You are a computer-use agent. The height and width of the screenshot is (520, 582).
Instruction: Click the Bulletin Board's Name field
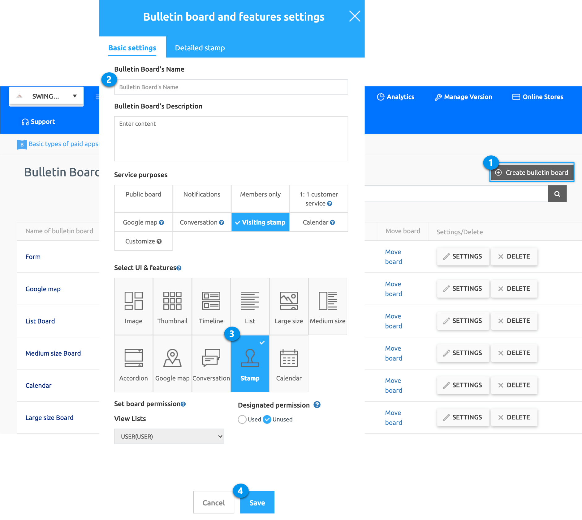pyautogui.click(x=231, y=87)
